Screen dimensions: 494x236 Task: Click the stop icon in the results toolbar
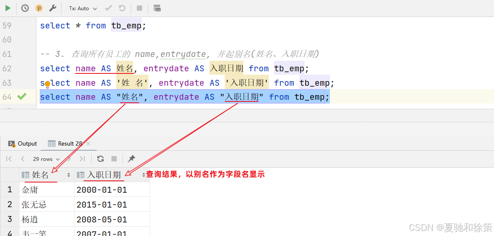pyautogui.click(x=114, y=159)
